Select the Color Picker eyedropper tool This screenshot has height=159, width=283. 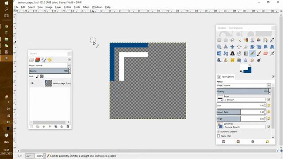click(x=272, y=40)
